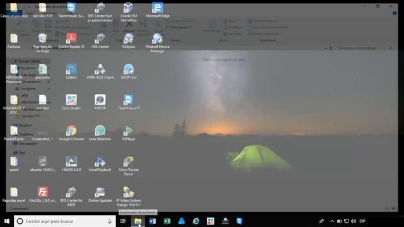Open the Servidor FTP desktop folder

coord(42,10)
